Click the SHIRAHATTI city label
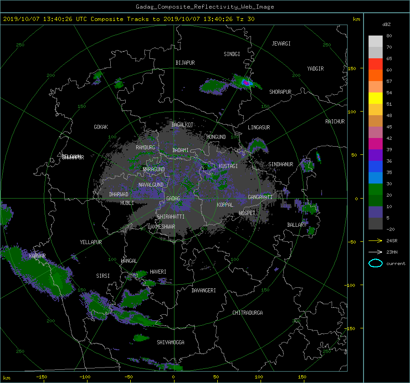410x383 pixels. click(171, 217)
